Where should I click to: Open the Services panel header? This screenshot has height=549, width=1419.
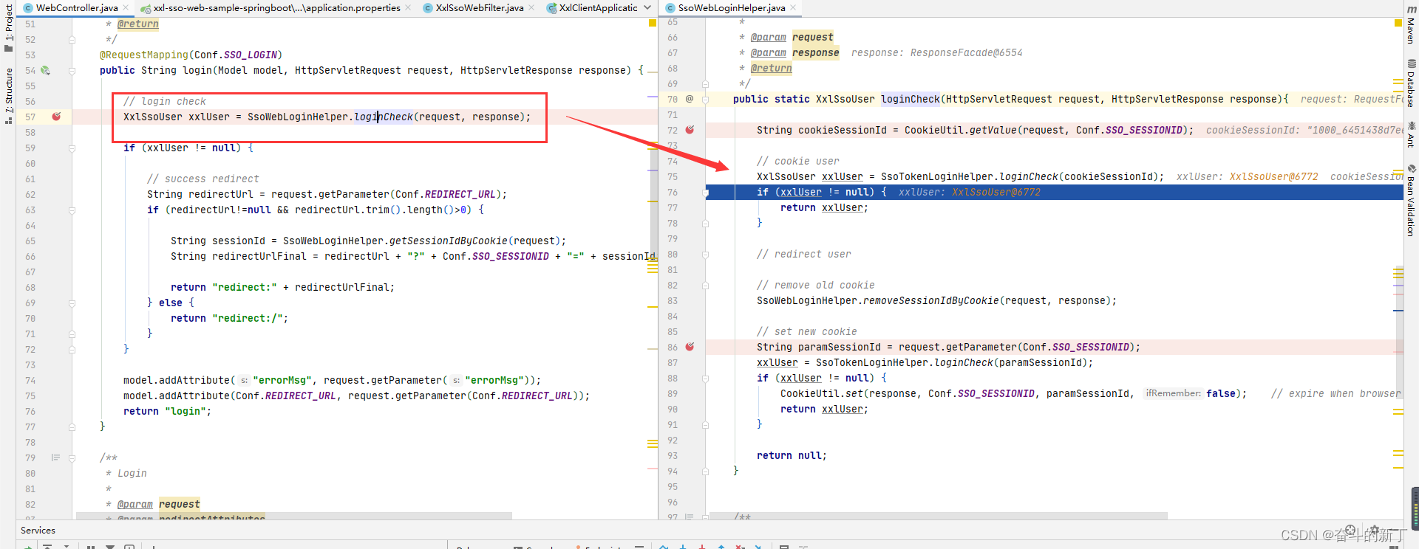pyautogui.click(x=38, y=531)
